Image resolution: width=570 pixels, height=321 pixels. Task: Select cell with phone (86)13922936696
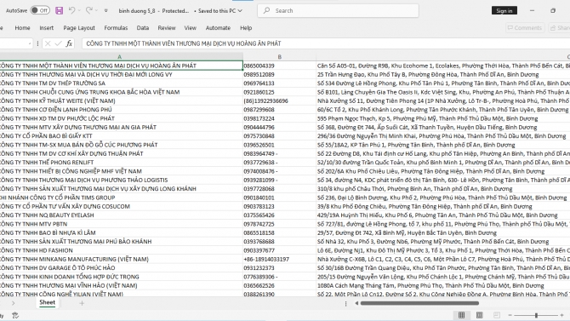[x=279, y=100]
